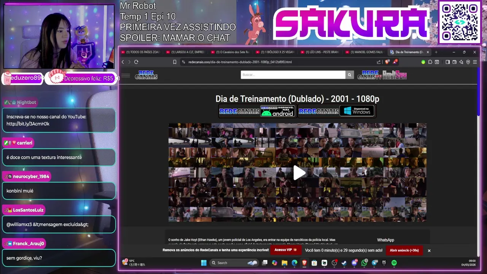Viewport: 487px width, 274px height.
Task: Go forward in the browser
Action: [x=129, y=62]
